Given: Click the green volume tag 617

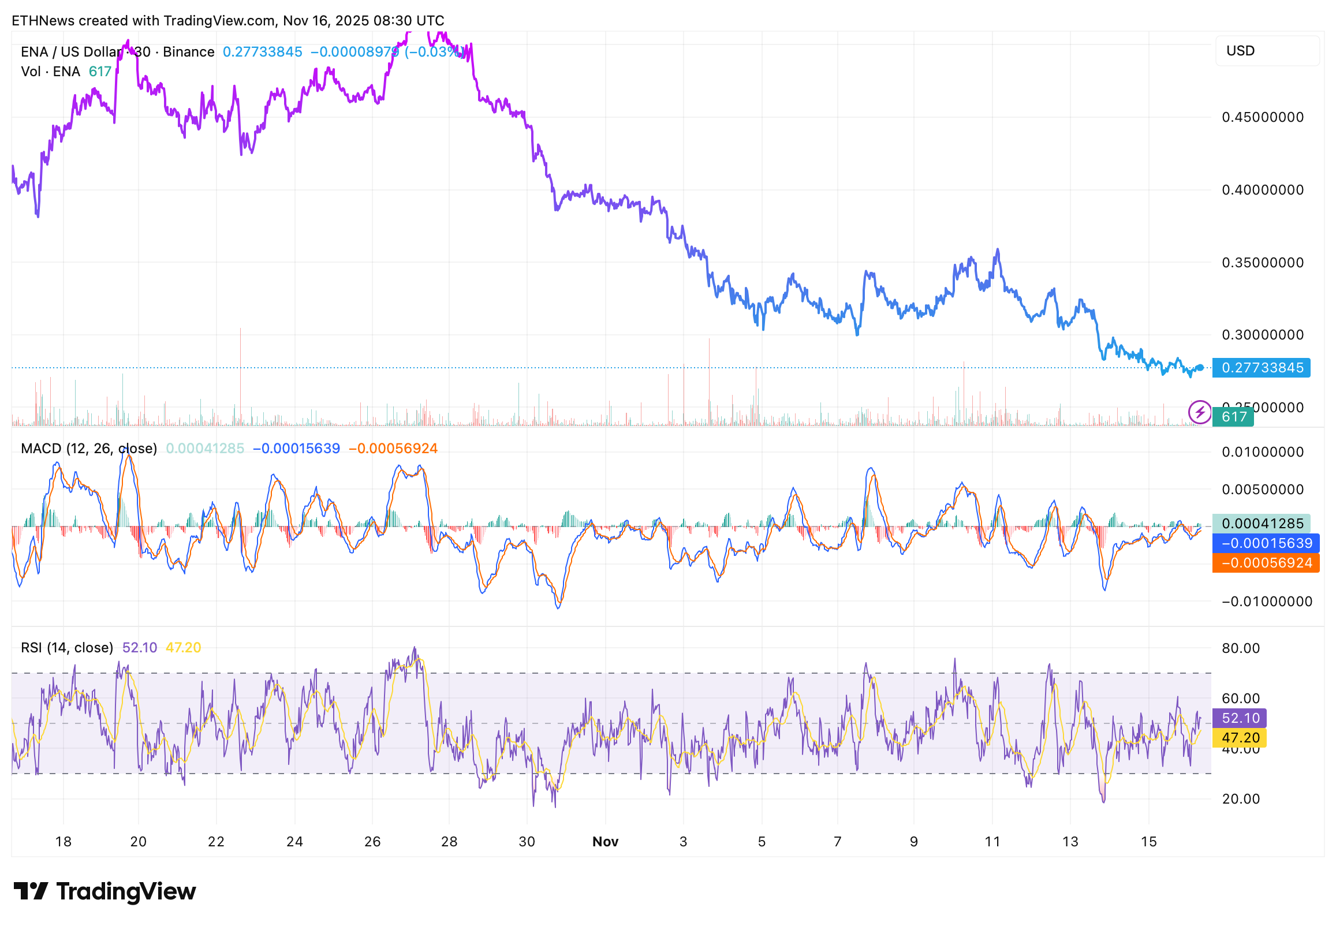Looking at the screenshot, I should [x=1232, y=417].
